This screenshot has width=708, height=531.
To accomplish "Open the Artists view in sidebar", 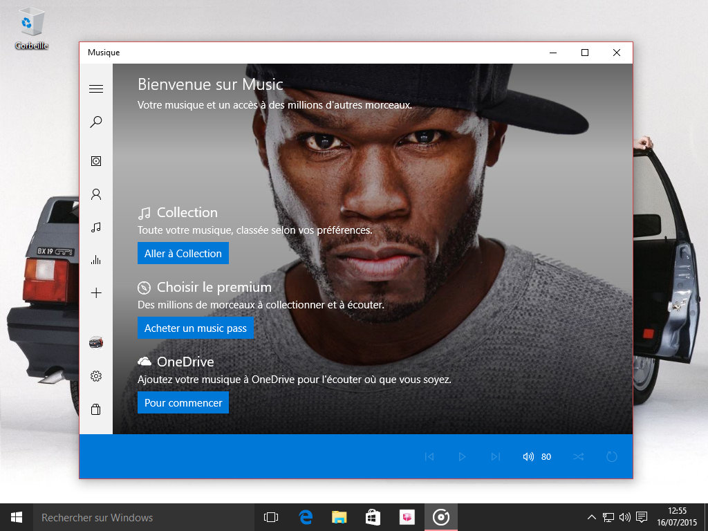I will (96, 194).
